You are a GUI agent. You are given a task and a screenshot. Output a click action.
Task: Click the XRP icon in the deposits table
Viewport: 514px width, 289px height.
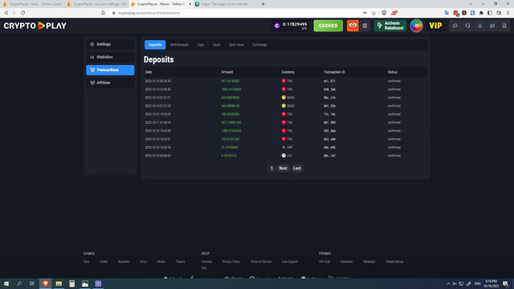284,148
